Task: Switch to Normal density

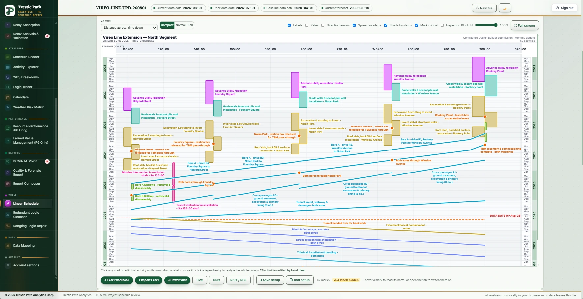Action: (x=180, y=25)
